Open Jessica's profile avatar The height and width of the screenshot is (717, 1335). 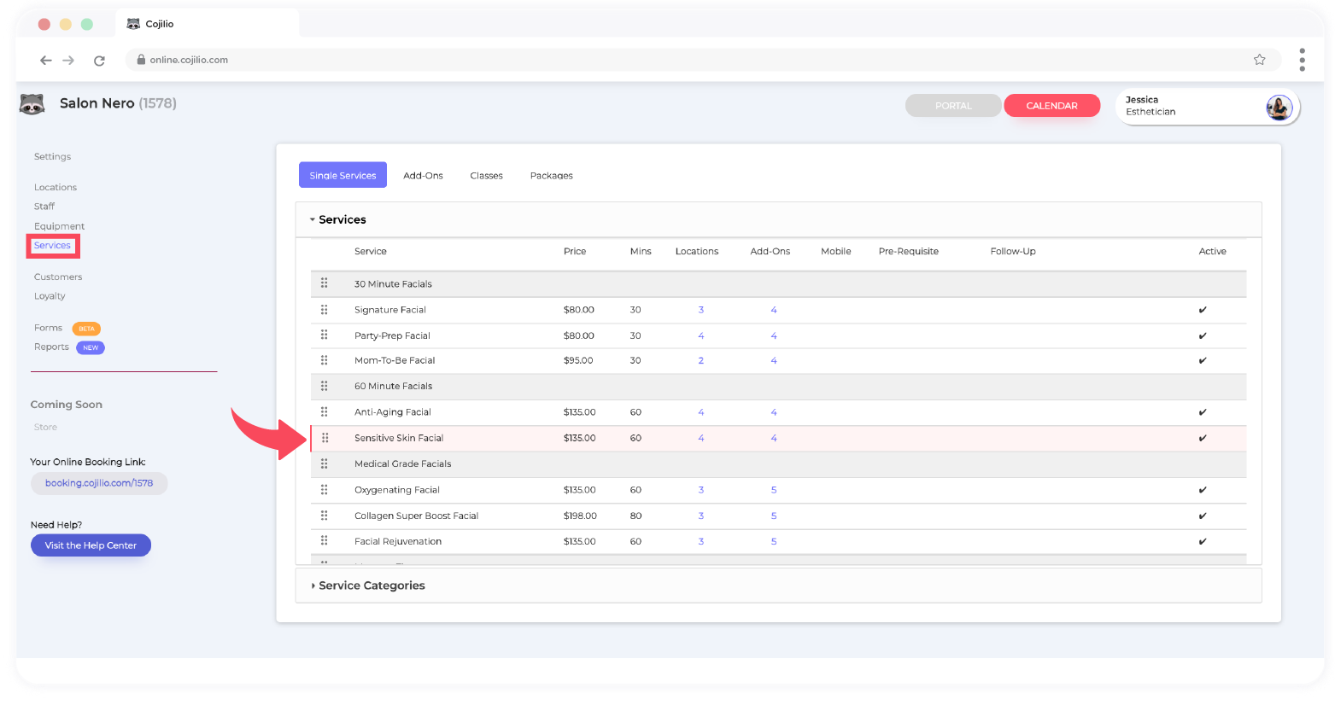(1279, 108)
